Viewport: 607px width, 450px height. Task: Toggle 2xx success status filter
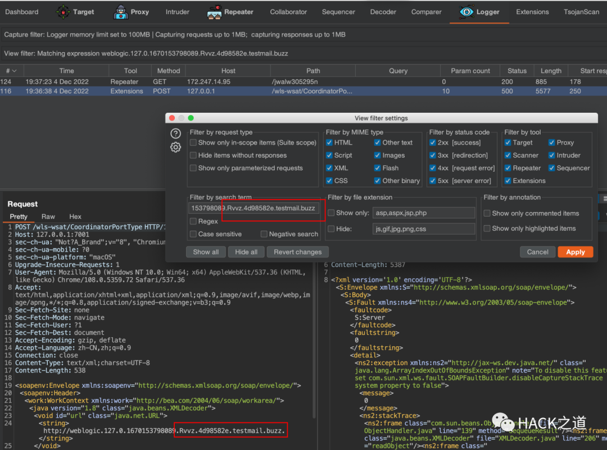pyautogui.click(x=432, y=143)
